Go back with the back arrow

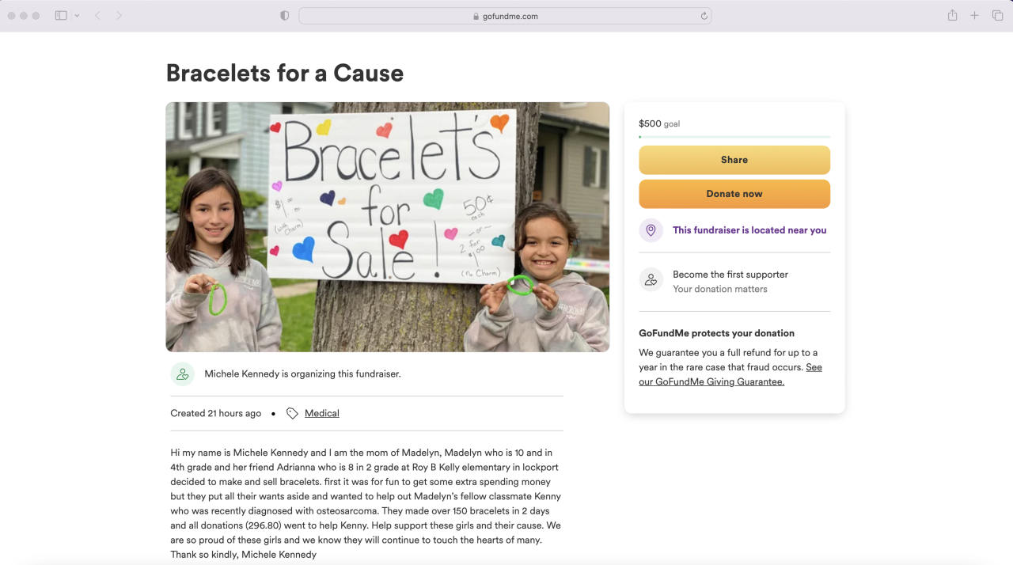(97, 16)
